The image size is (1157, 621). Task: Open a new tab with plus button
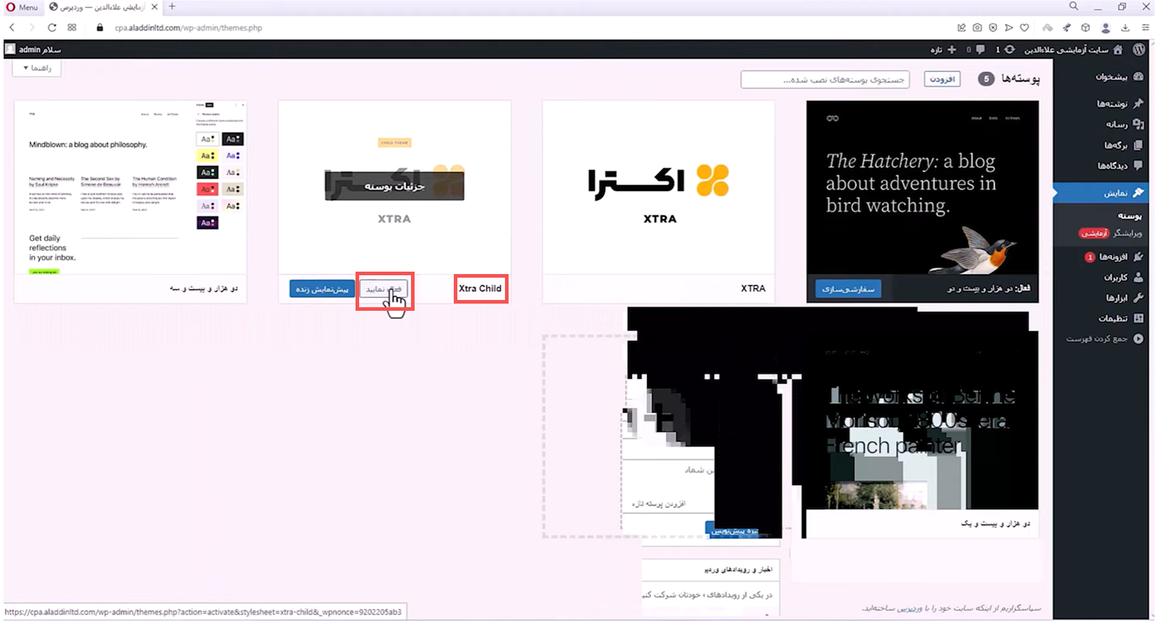pos(172,7)
